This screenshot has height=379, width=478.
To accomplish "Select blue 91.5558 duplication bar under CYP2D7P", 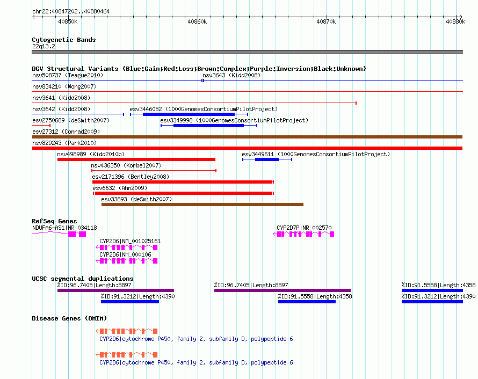I will (x=307, y=302).
